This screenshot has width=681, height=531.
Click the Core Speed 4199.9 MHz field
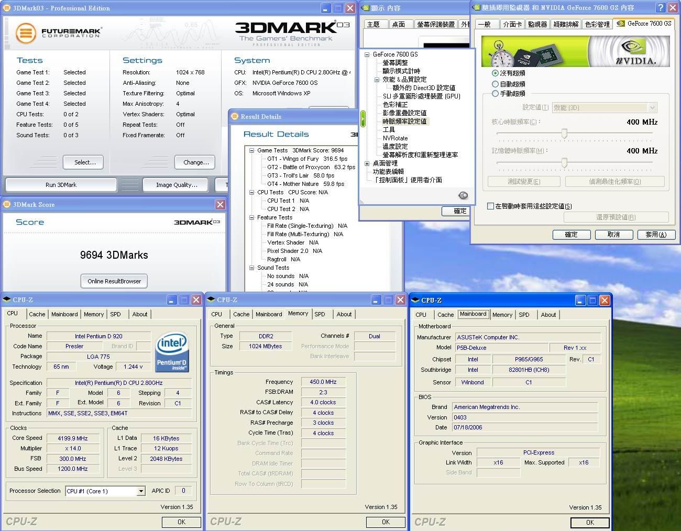pos(73,438)
